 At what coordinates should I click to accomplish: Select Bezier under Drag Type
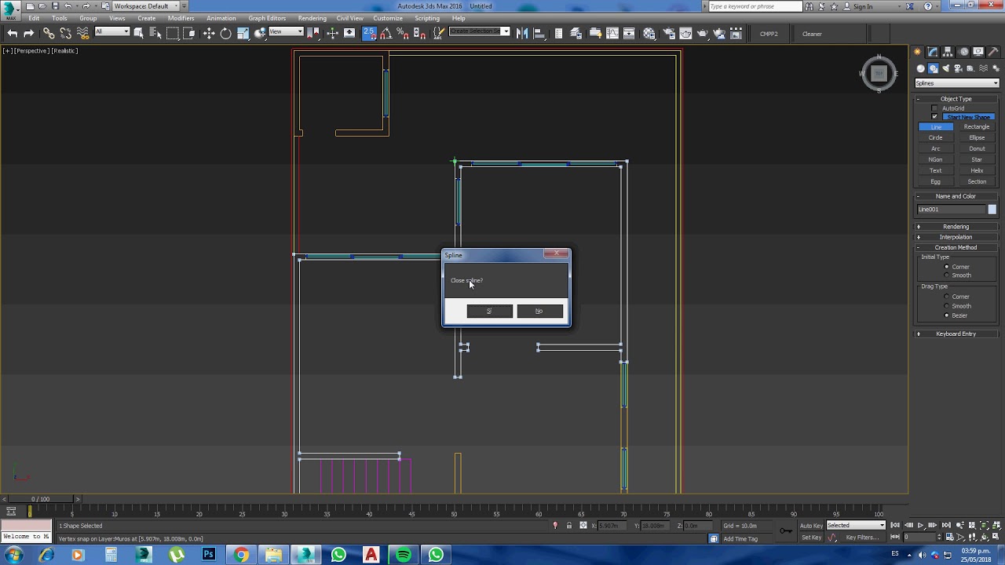pos(946,315)
